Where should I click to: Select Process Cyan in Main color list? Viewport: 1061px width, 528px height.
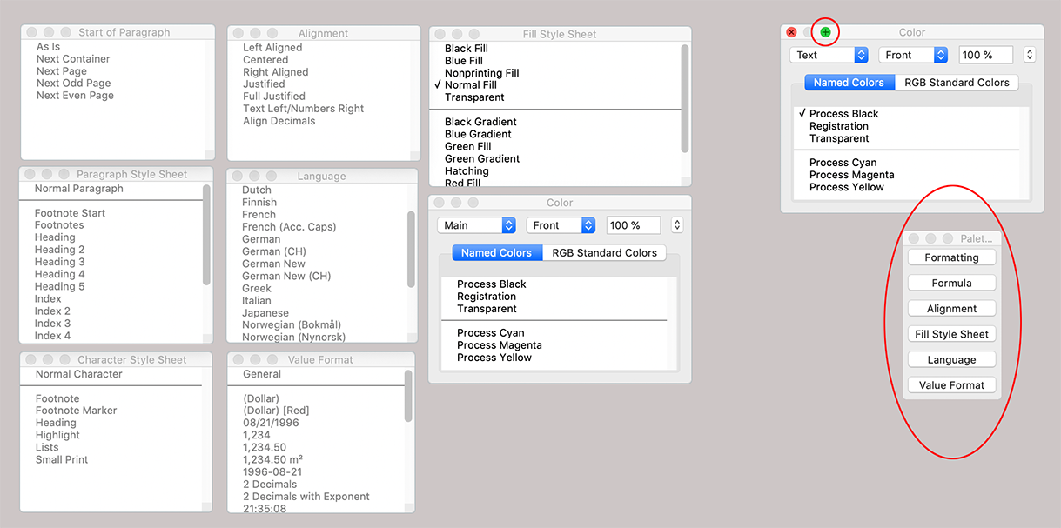click(490, 333)
